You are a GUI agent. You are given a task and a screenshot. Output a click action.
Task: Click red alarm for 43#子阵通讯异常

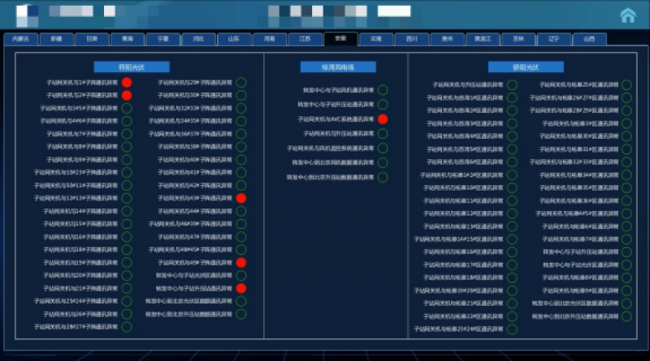(240, 198)
